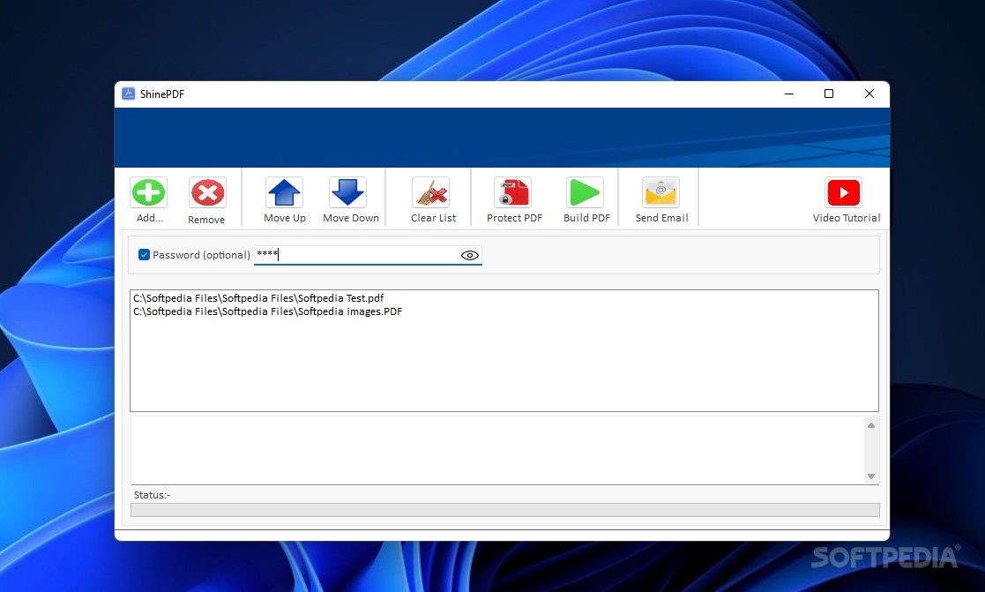Viewport: 985px width, 592px height.
Task: Minimize the ShinePDF window
Action: (789, 94)
